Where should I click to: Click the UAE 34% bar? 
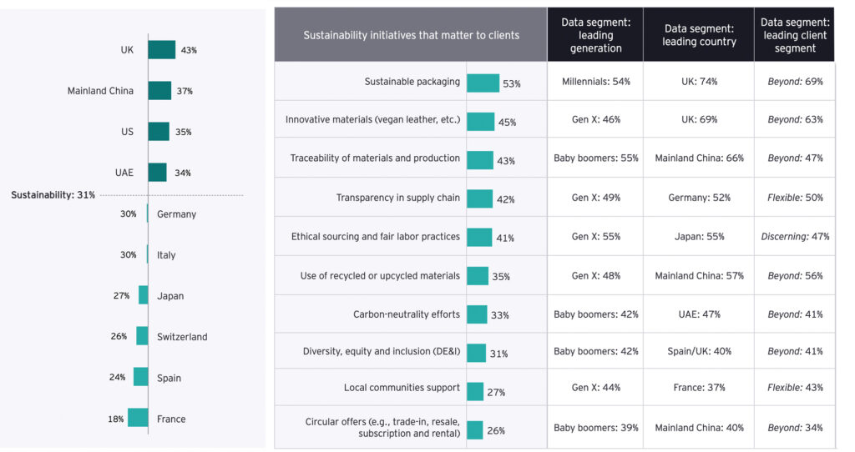(x=158, y=173)
